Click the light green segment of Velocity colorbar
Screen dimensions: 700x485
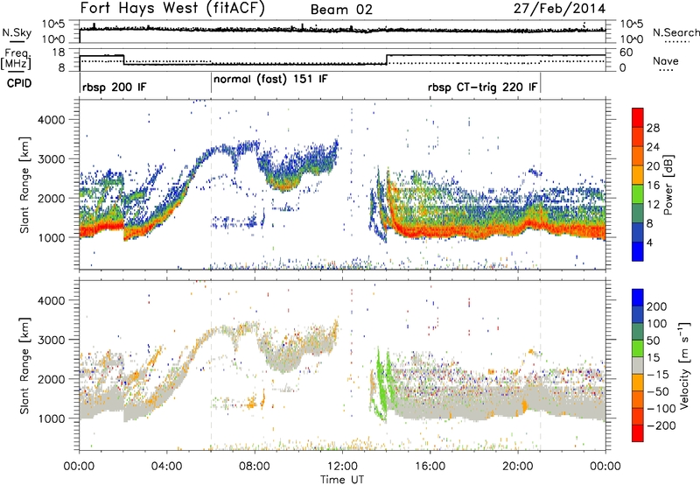tap(638, 348)
